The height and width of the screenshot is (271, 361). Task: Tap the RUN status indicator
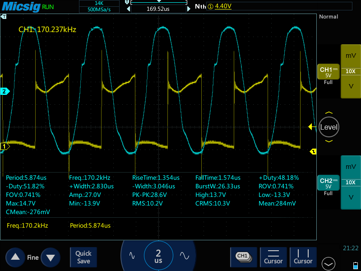pos(48,7)
